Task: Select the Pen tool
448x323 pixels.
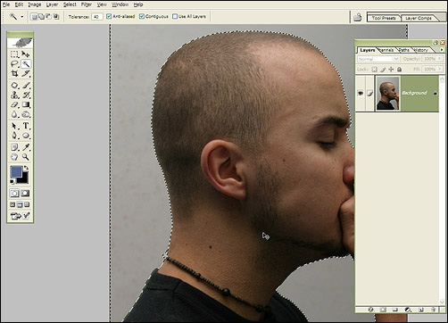Action: 14,136
